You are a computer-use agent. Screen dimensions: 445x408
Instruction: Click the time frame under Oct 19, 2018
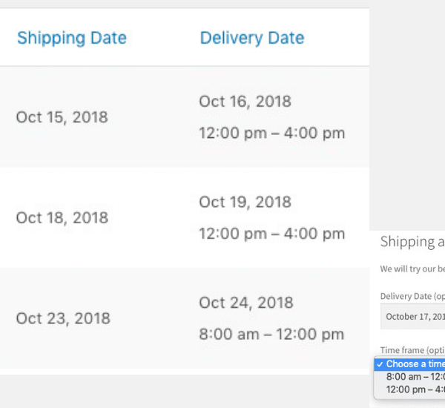coord(271,234)
